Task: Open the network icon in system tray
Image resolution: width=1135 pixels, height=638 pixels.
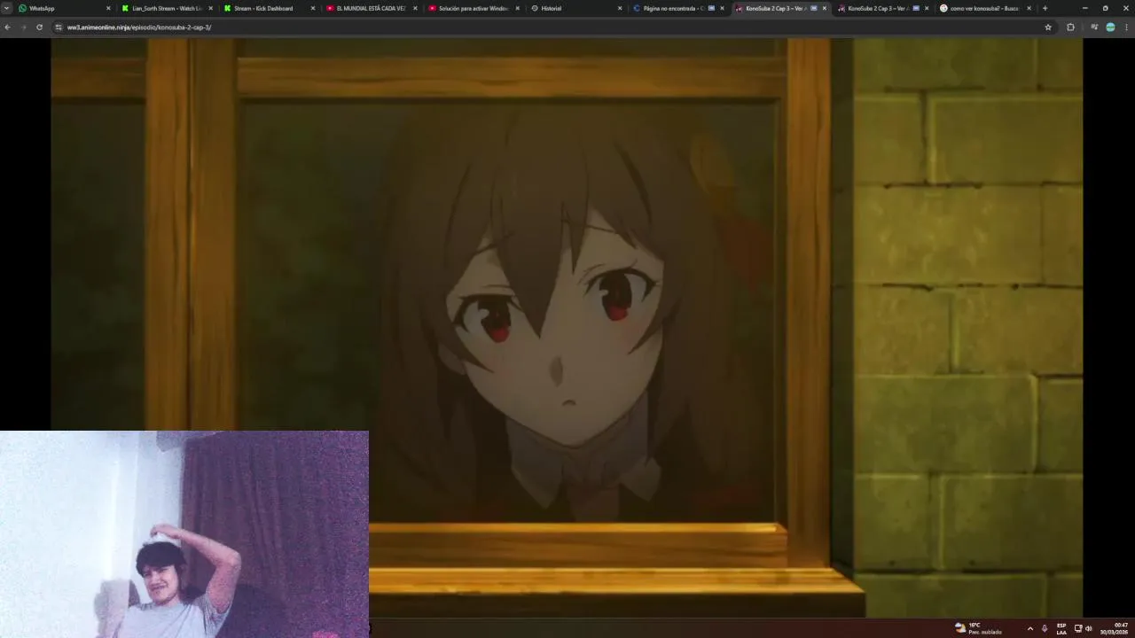Action: pyautogui.click(x=1078, y=628)
